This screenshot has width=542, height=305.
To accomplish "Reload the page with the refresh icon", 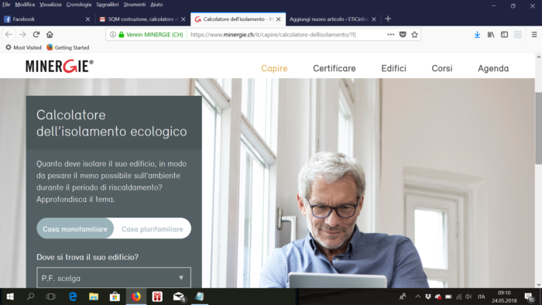I will (36, 35).
